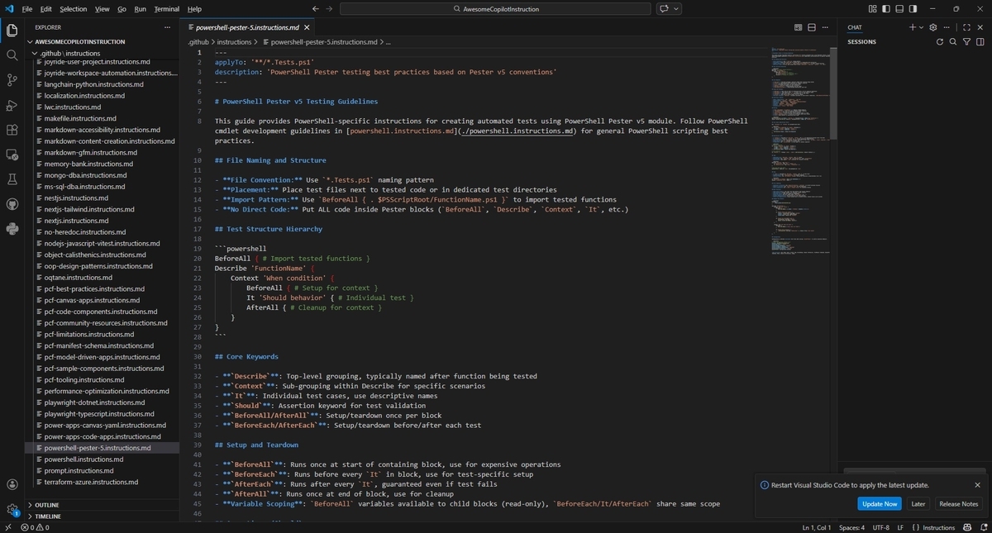Show errors and warnings count in status bar

[35, 527]
